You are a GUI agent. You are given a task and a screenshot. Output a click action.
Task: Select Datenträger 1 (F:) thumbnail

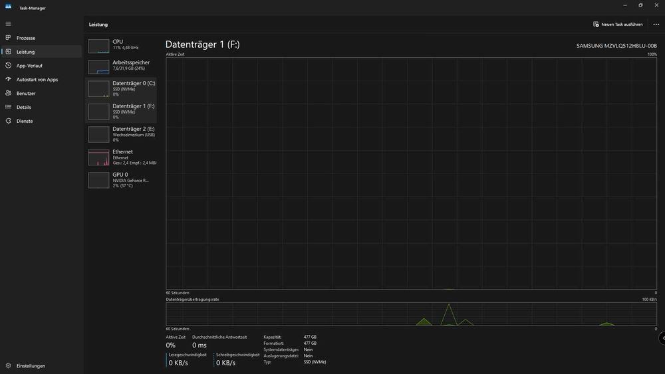[98, 112]
